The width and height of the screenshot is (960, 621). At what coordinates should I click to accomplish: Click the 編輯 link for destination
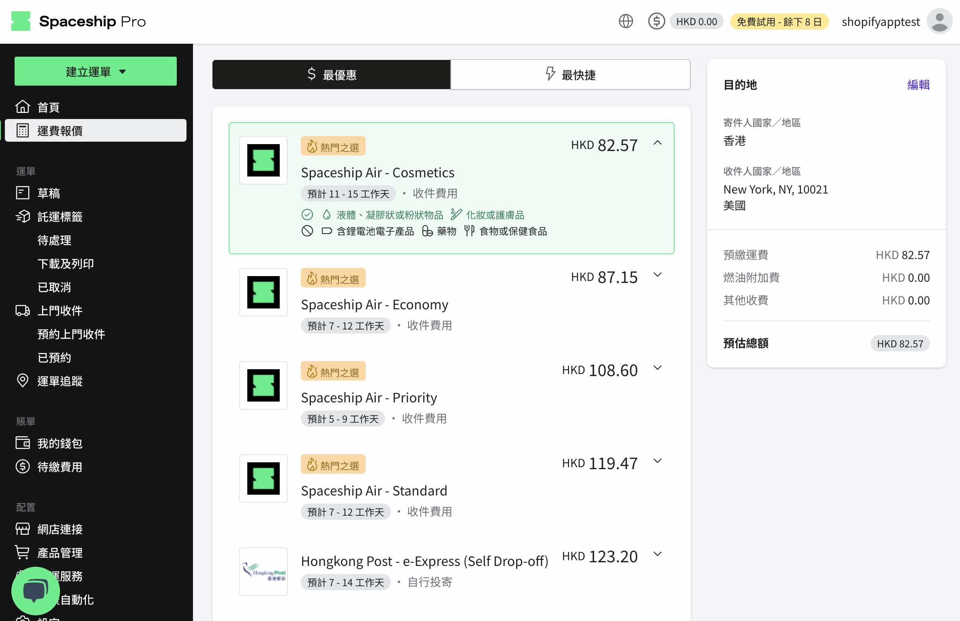click(918, 85)
